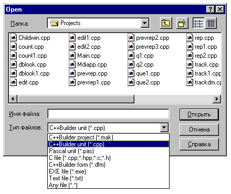Choose Pascal unit (*.pas) filter

pos(108,151)
